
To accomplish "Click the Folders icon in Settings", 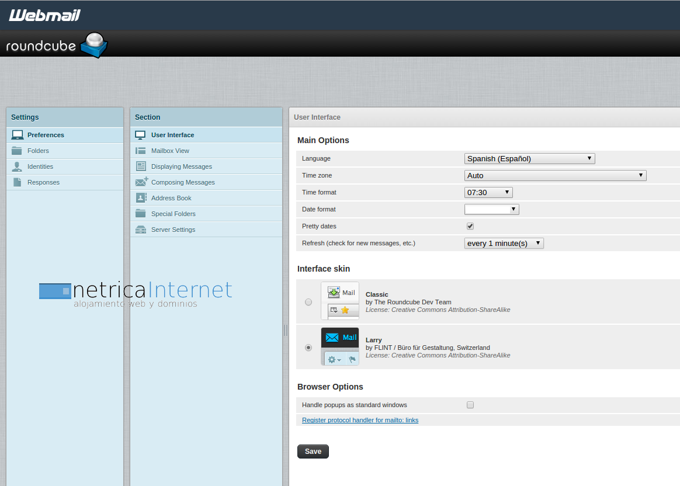I will click(x=18, y=151).
